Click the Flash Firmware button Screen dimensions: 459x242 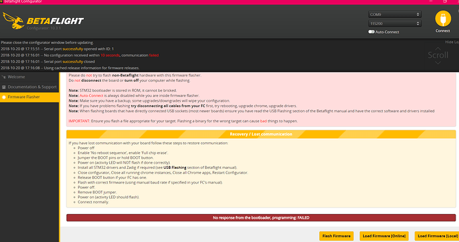click(x=337, y=236)
